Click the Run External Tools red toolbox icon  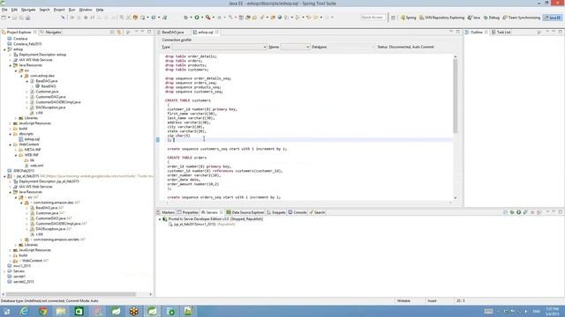[x=208, y=18]
